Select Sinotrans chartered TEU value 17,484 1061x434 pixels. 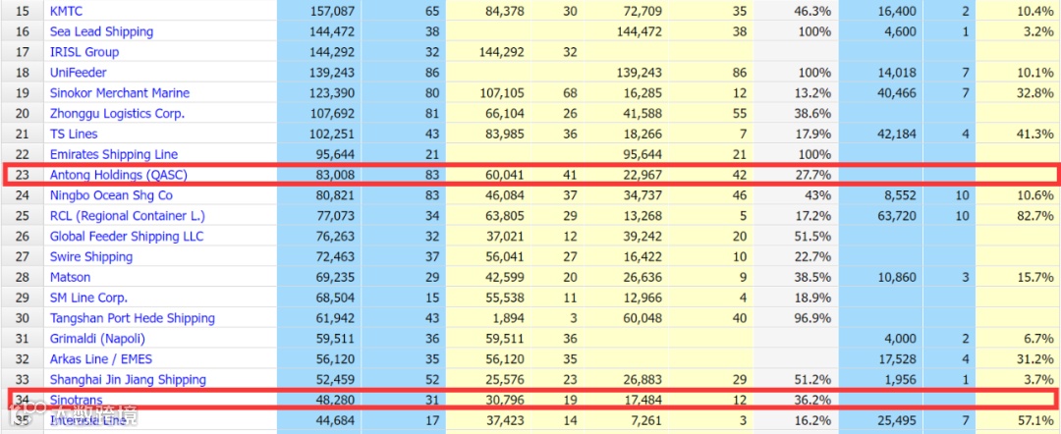(x=642, y=401)
